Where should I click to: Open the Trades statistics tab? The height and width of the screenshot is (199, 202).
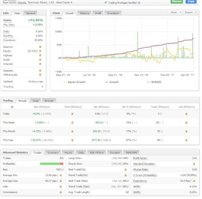[x=38, y=152]
